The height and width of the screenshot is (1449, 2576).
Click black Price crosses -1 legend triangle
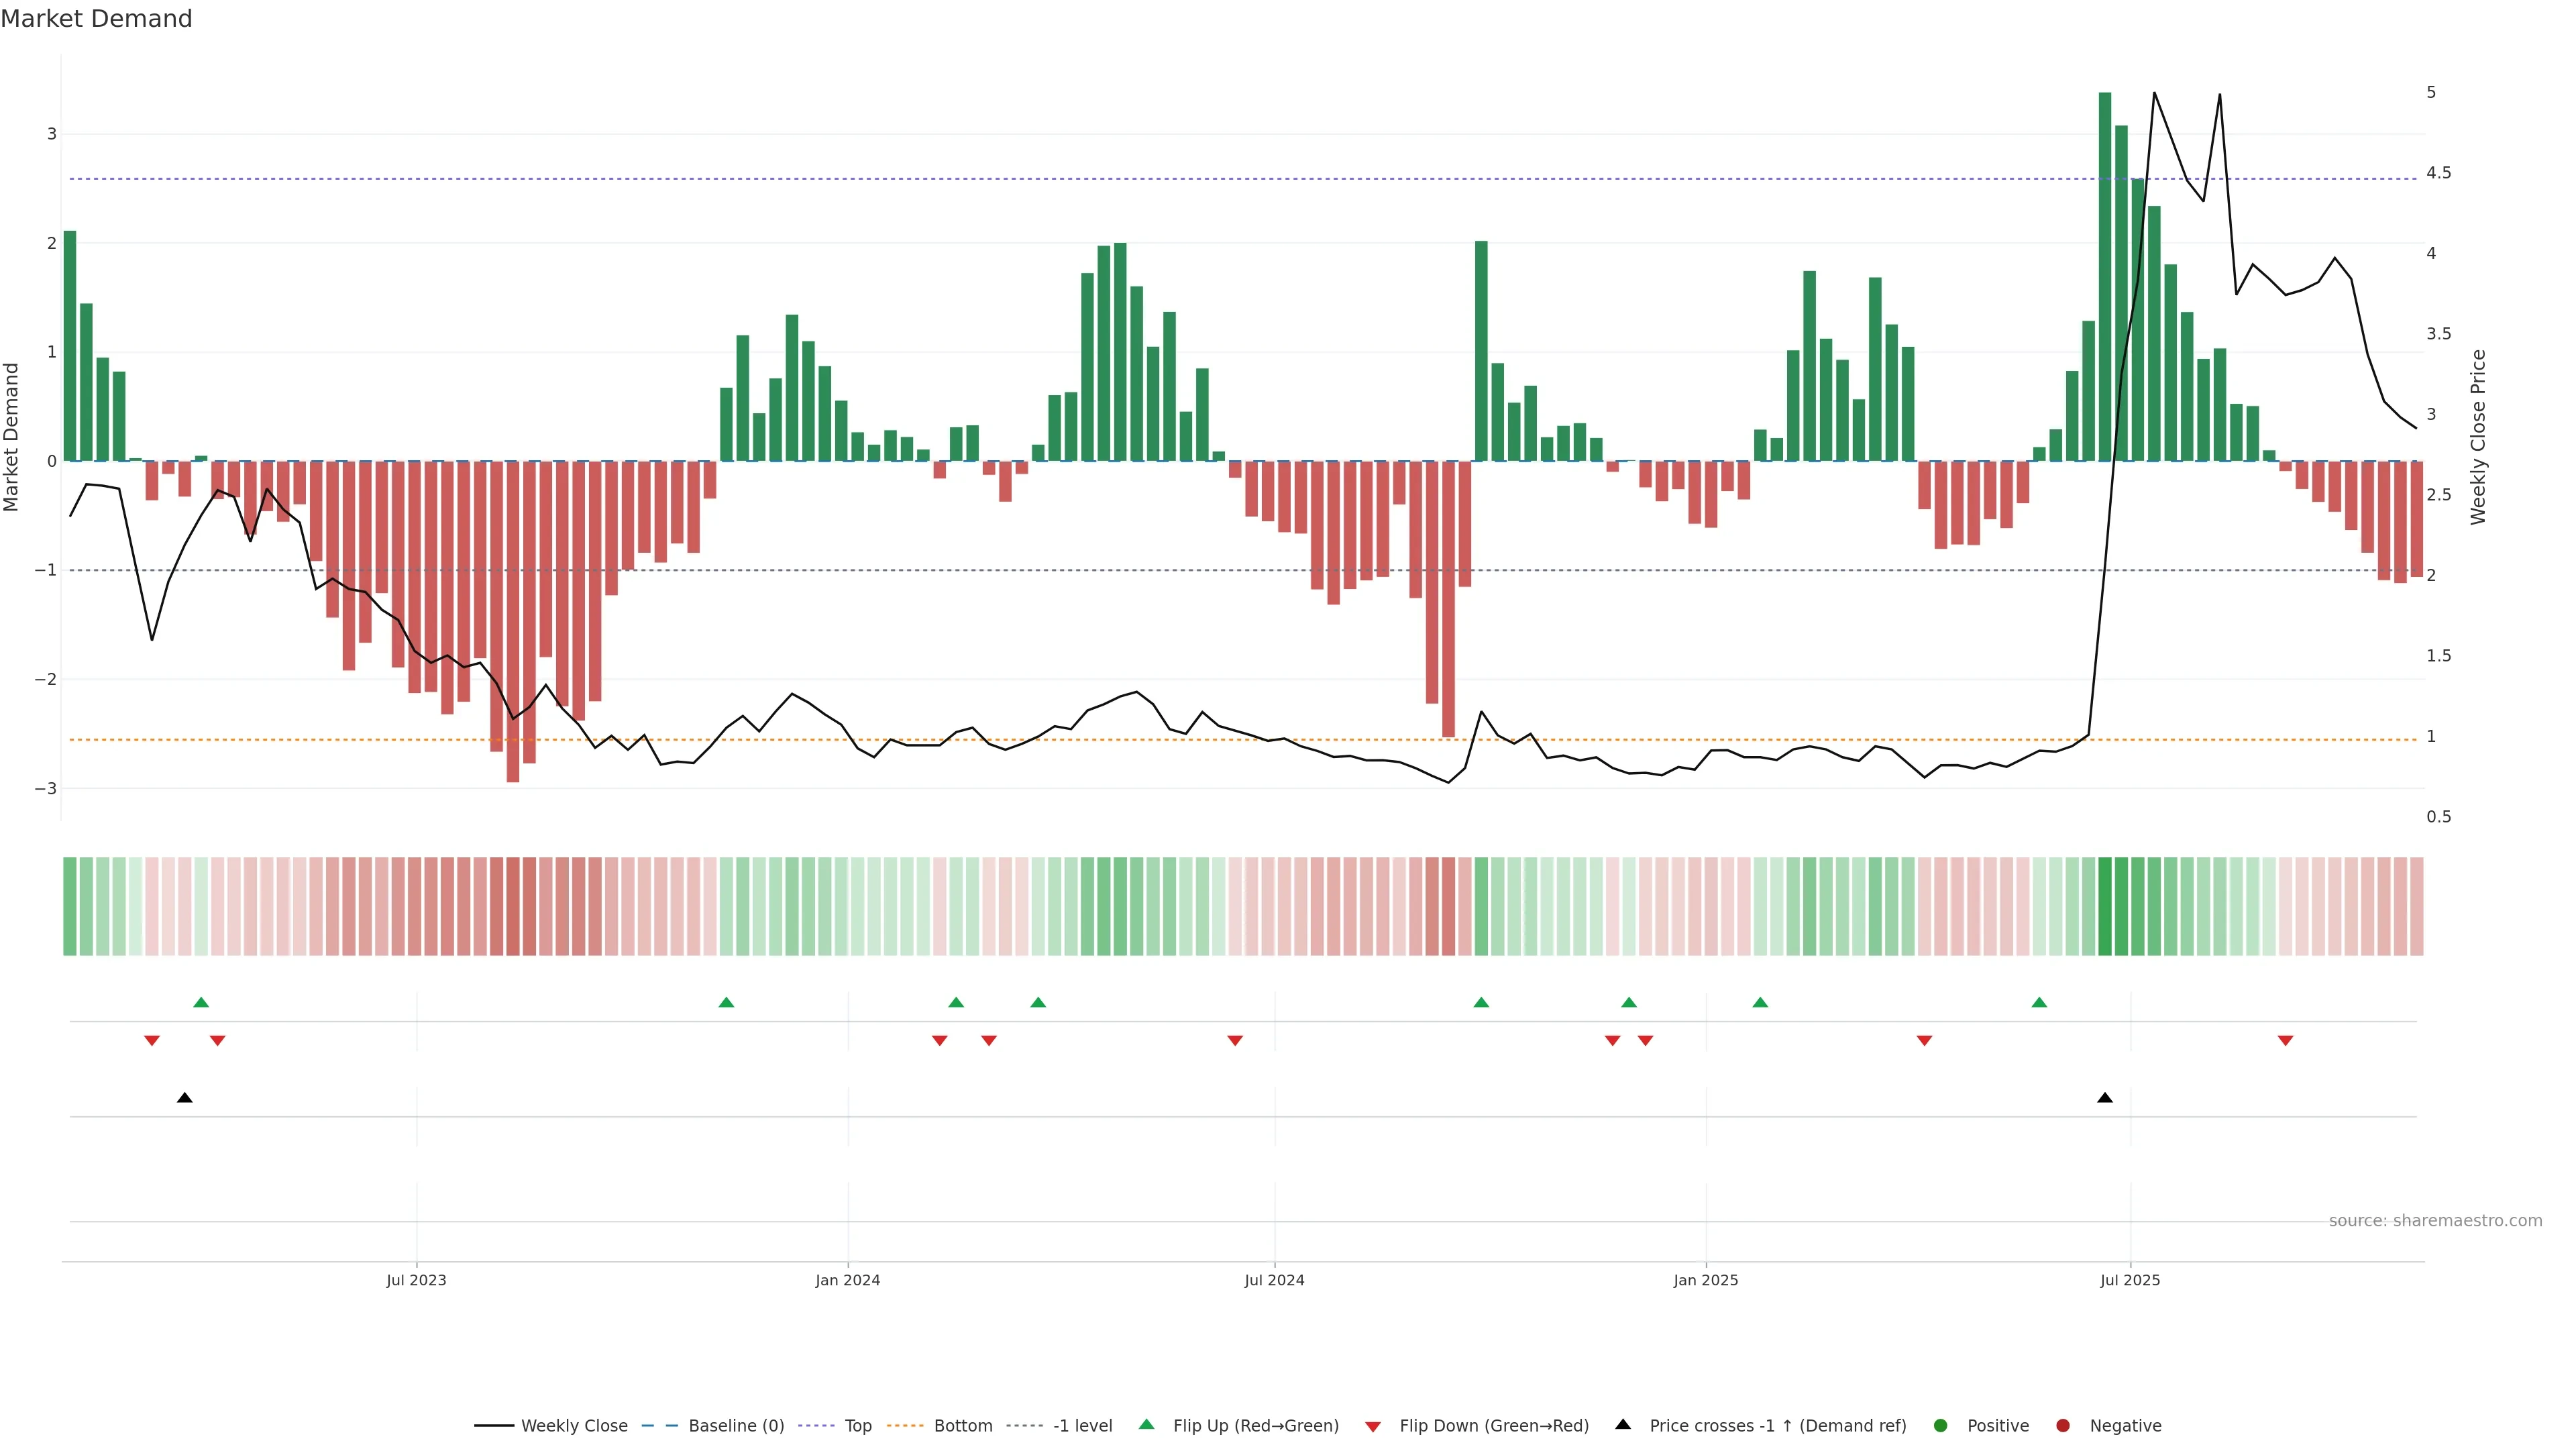(x=1623, y=1425)
